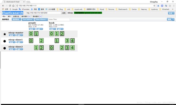Open the info dropdown for niezp-master
Viewport: 176px width, 105px height.
click(12, 35)
